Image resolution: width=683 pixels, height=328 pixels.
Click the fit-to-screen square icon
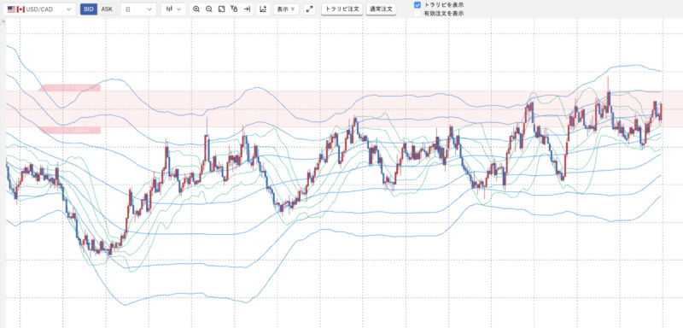221,9
